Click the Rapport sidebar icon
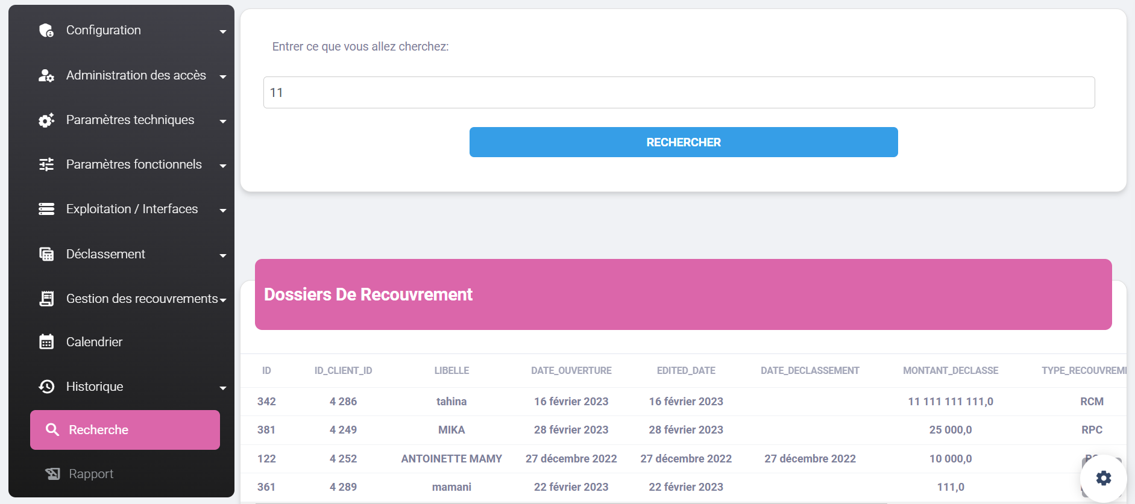The width and height of the screenshot is (1135, 504). point(52,474)
